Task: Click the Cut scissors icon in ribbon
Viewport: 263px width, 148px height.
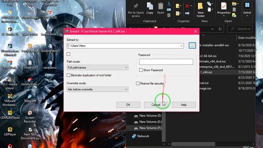Action: tap(169, 4)
